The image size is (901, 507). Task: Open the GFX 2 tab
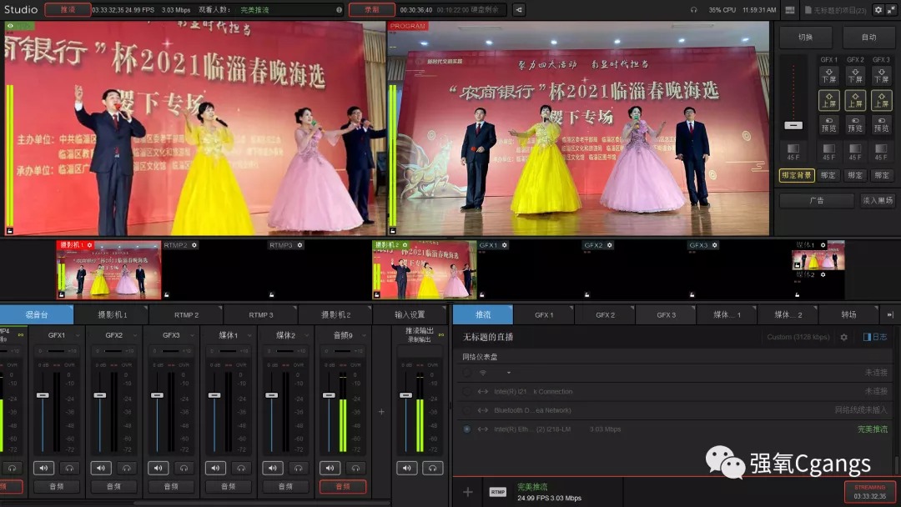click(605, 314)
